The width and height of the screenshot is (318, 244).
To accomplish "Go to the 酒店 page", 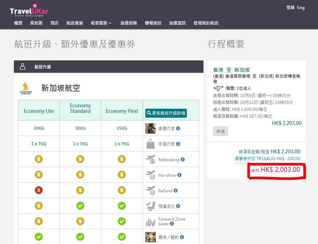I will (54, 23).
